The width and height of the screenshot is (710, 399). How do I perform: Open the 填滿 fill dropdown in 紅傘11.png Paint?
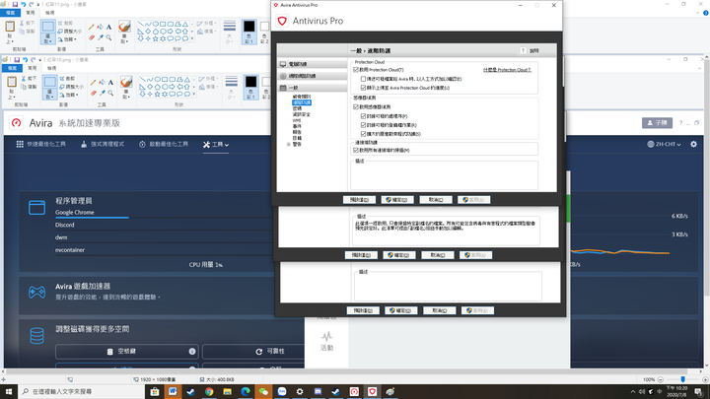[205, 32]
